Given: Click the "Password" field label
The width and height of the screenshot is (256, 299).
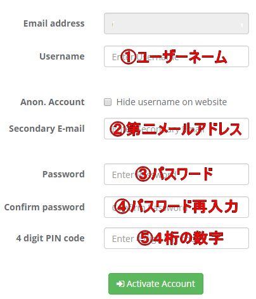Looking at the screenshot, I should 63,174.
